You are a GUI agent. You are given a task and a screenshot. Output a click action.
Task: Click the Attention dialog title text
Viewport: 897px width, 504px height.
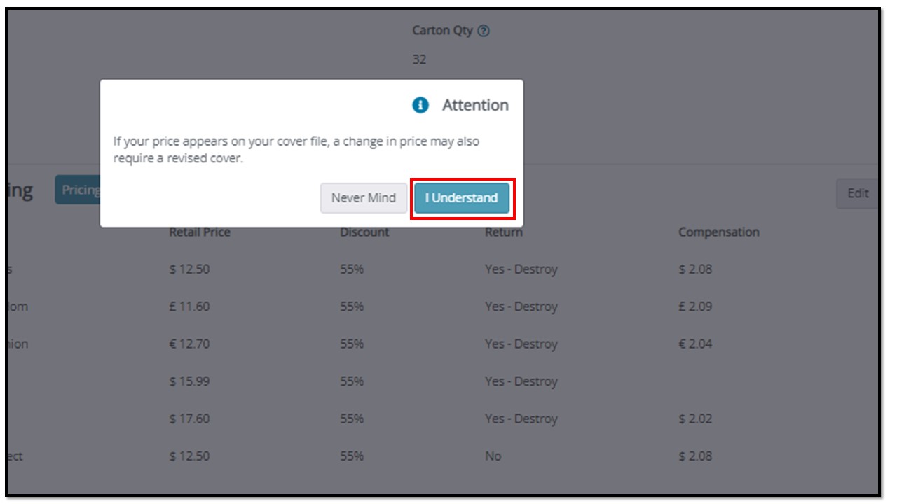[475, 105]
